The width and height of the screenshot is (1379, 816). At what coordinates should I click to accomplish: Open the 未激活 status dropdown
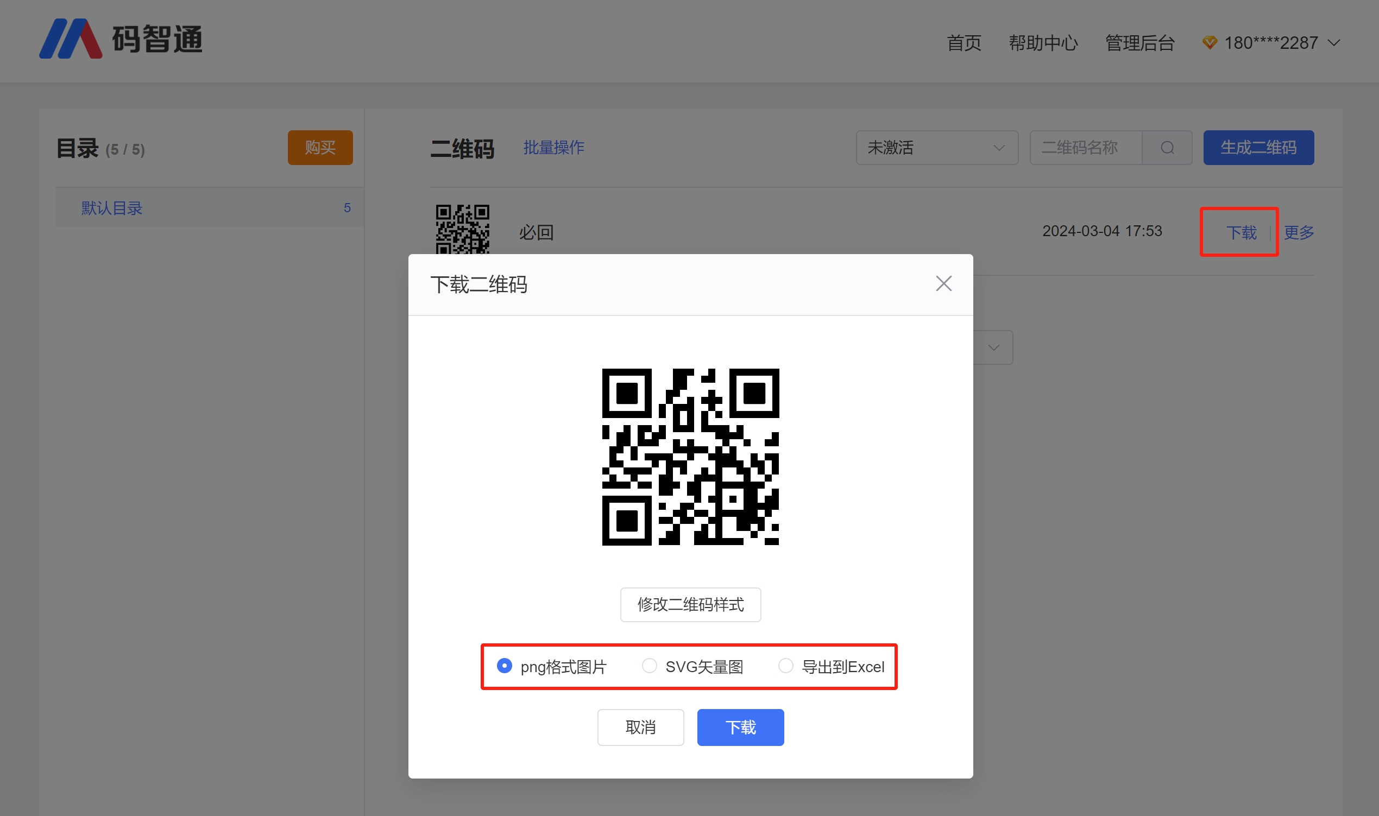936,148
